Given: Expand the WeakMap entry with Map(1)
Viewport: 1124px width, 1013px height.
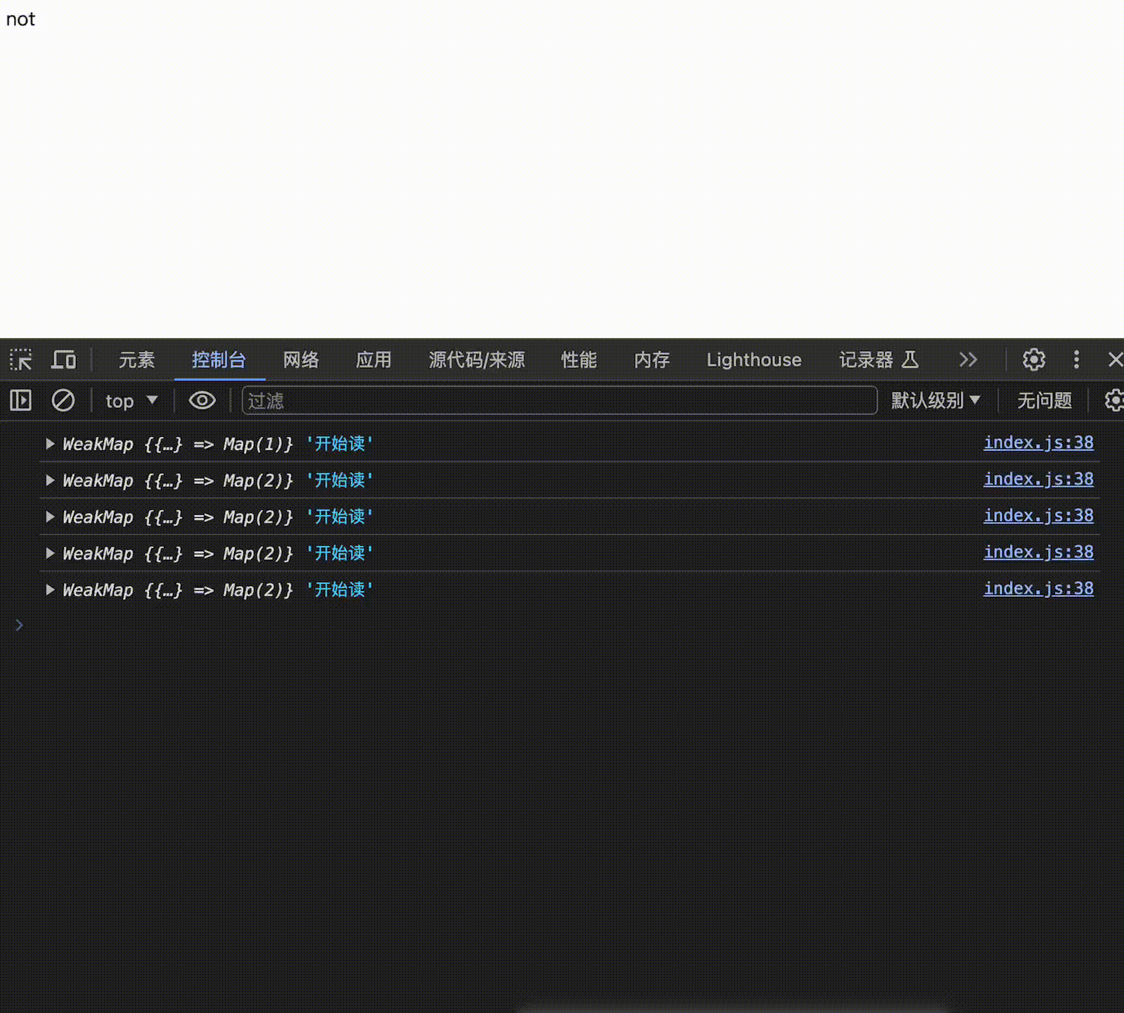Looking at the screenshot, I should 50,444.
